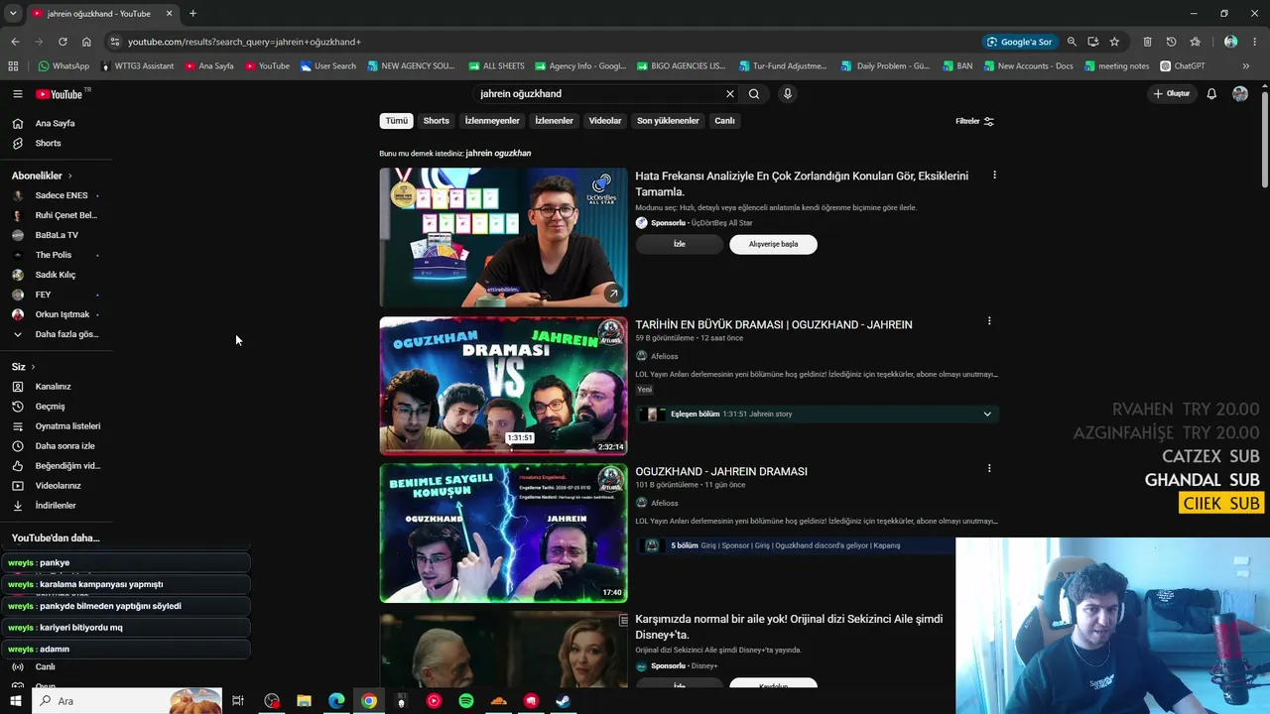This screenshot has width=1270, height=714.
Task: Start voice search with the microphone
Action: pos(788,94)
